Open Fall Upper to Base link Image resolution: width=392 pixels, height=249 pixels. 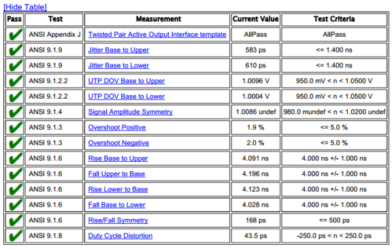click(x=117, y=174)
